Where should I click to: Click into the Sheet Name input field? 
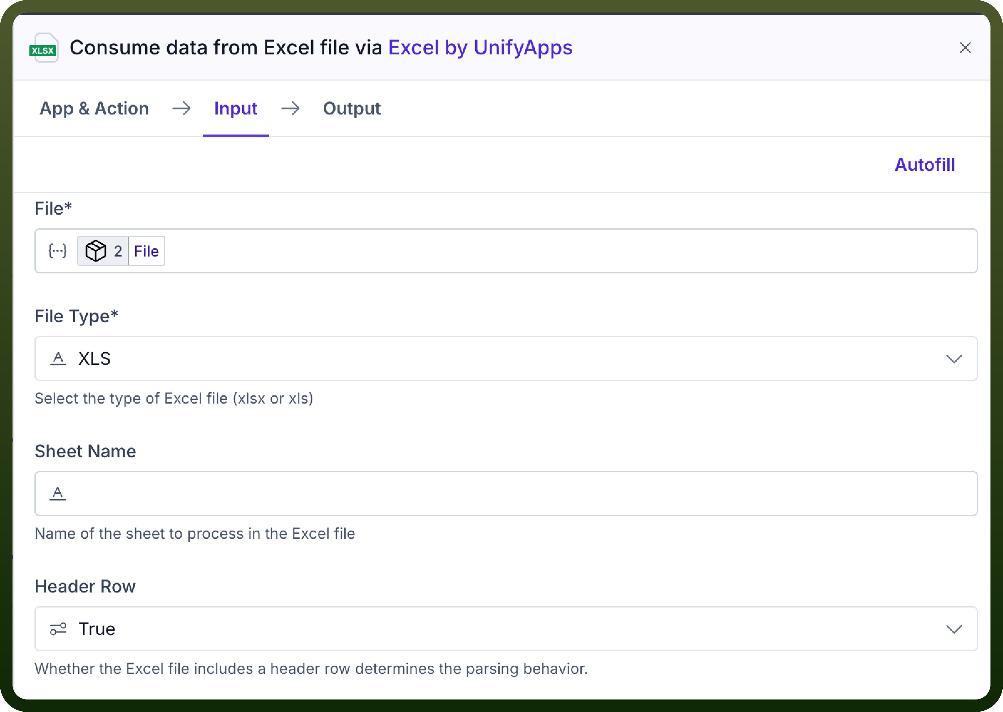coord(506,494)
